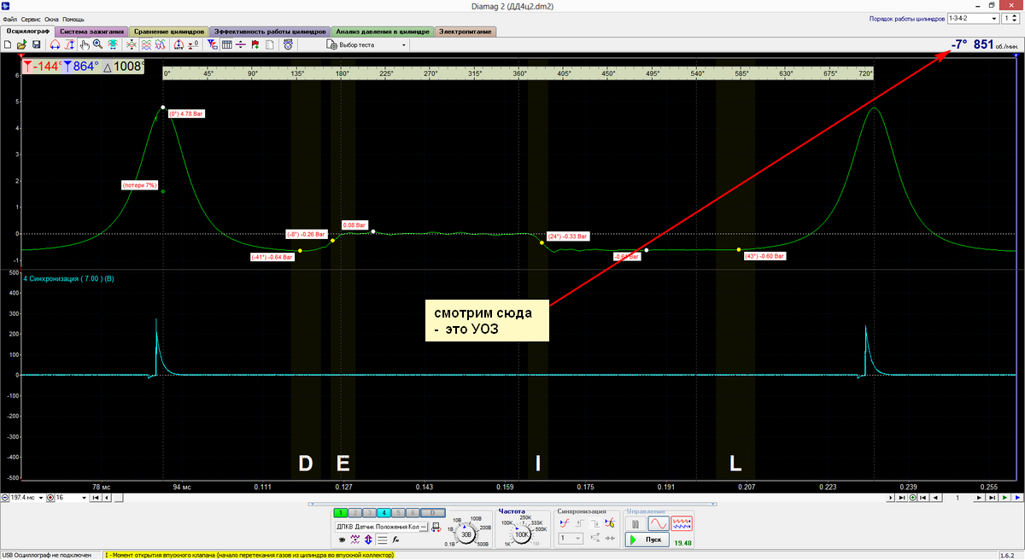Image resolution: width=1025 pixels, height=560 pixels.
Task: Toggle channel 4 button
Action: pyautogui.click(x=384, y=512)
